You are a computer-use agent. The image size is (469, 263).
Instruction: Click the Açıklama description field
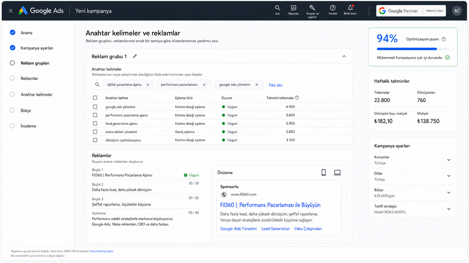146,219
